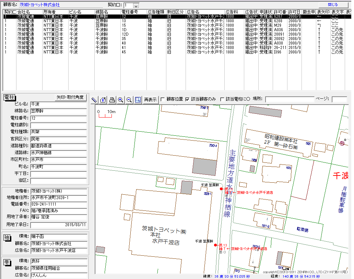Screen dimensions: 354x279
Task: Click the 許可日 column header
Action: (x=294, y=12)
